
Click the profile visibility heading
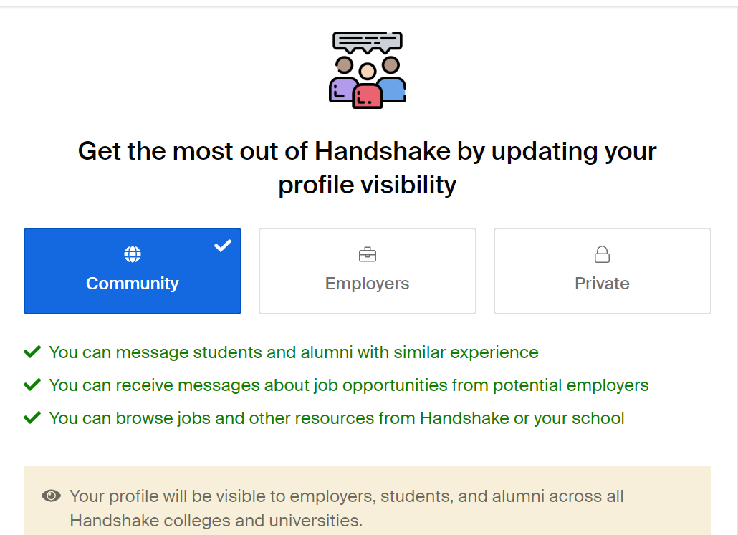click(x=367, y=167)
